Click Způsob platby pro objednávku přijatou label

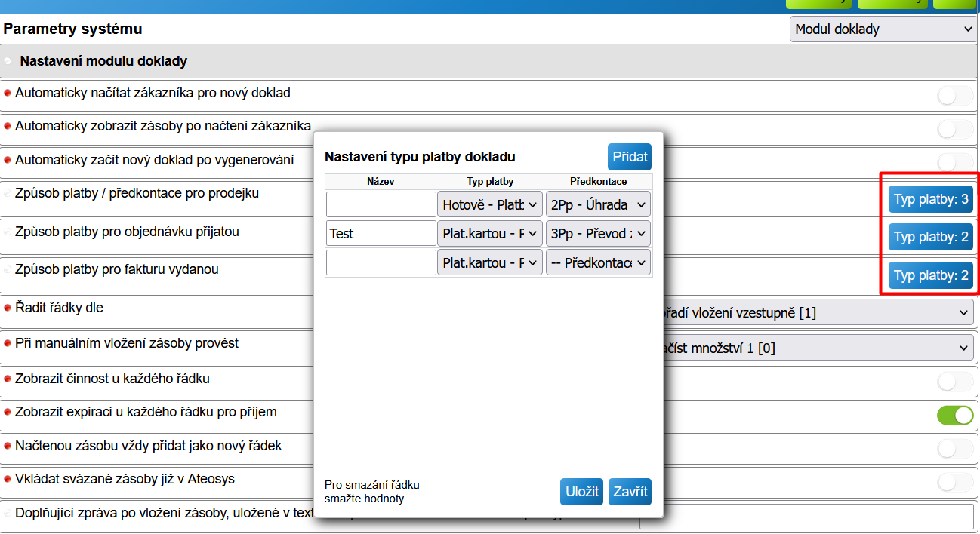127,232
